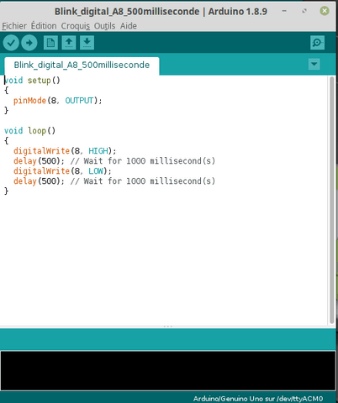Close the Arduino window with green X
Screen dimensions: 338x403
tap(325, 11)
